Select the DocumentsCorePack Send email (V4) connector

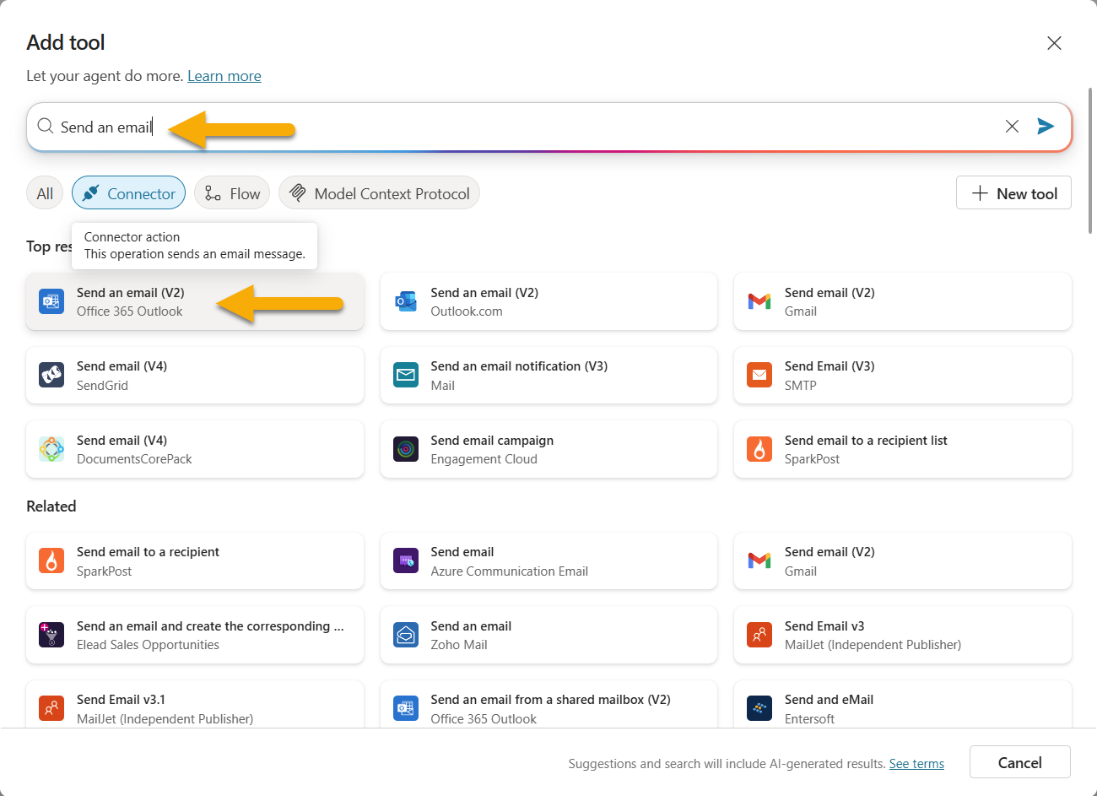click(194, 449)
